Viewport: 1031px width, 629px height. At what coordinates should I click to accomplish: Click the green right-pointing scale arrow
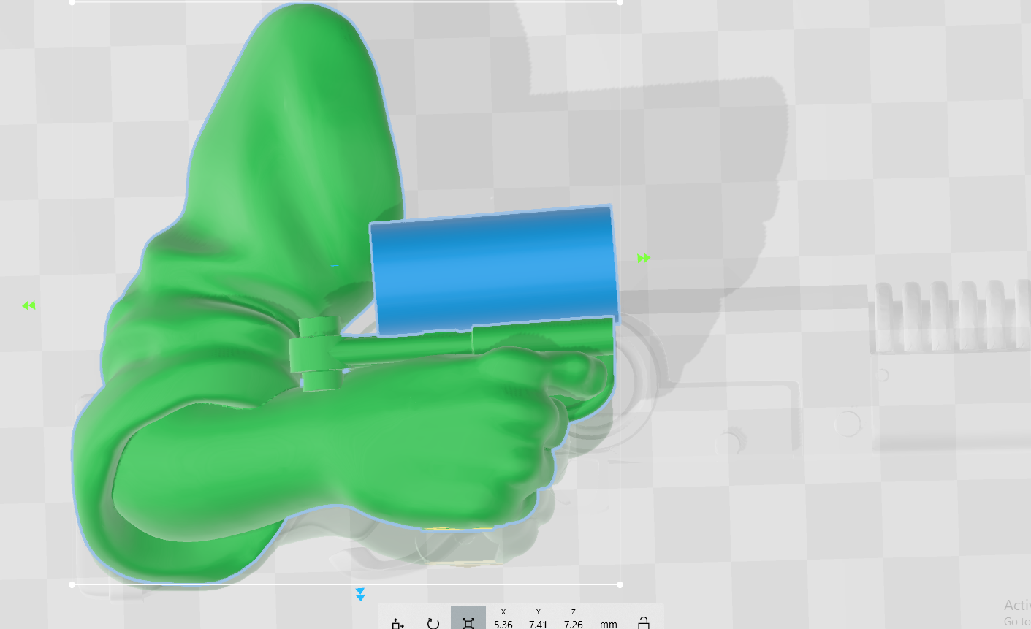(x=644, y=258)
